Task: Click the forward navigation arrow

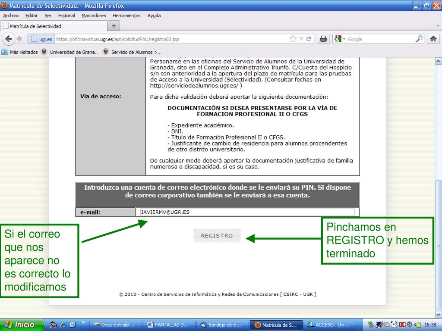Action: 19,39
